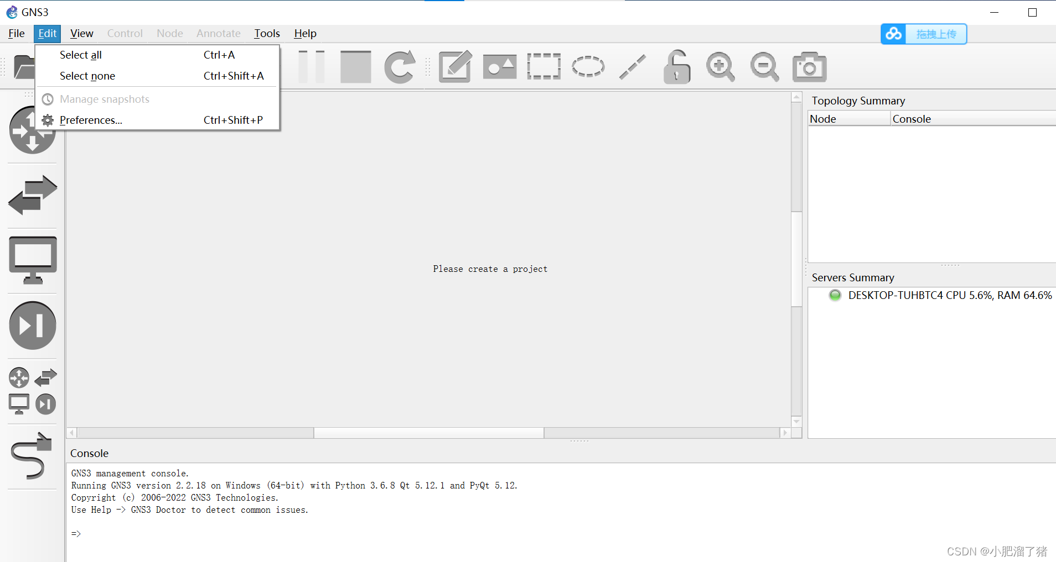Browse end devices monitor icon
This screenshot has height=562, width=1056.
[32, 260]
